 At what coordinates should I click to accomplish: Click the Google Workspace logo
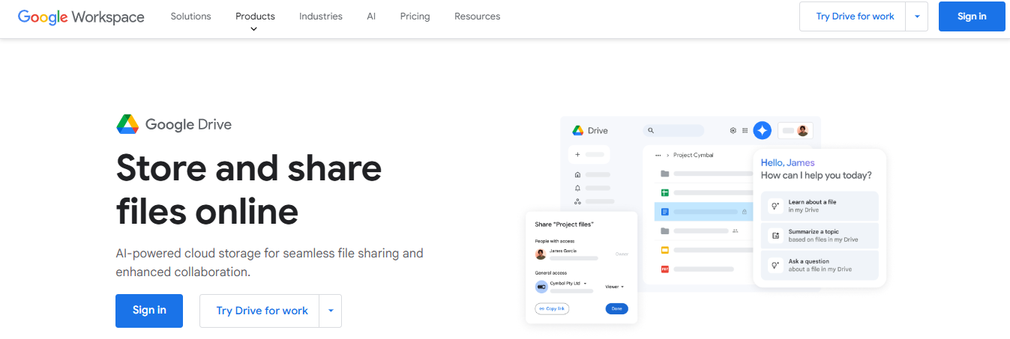pos(81,16)
